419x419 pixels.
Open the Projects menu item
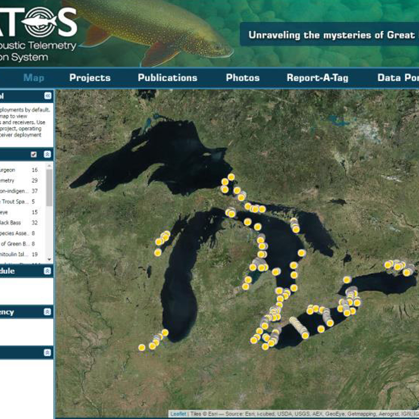pos(90,78)
